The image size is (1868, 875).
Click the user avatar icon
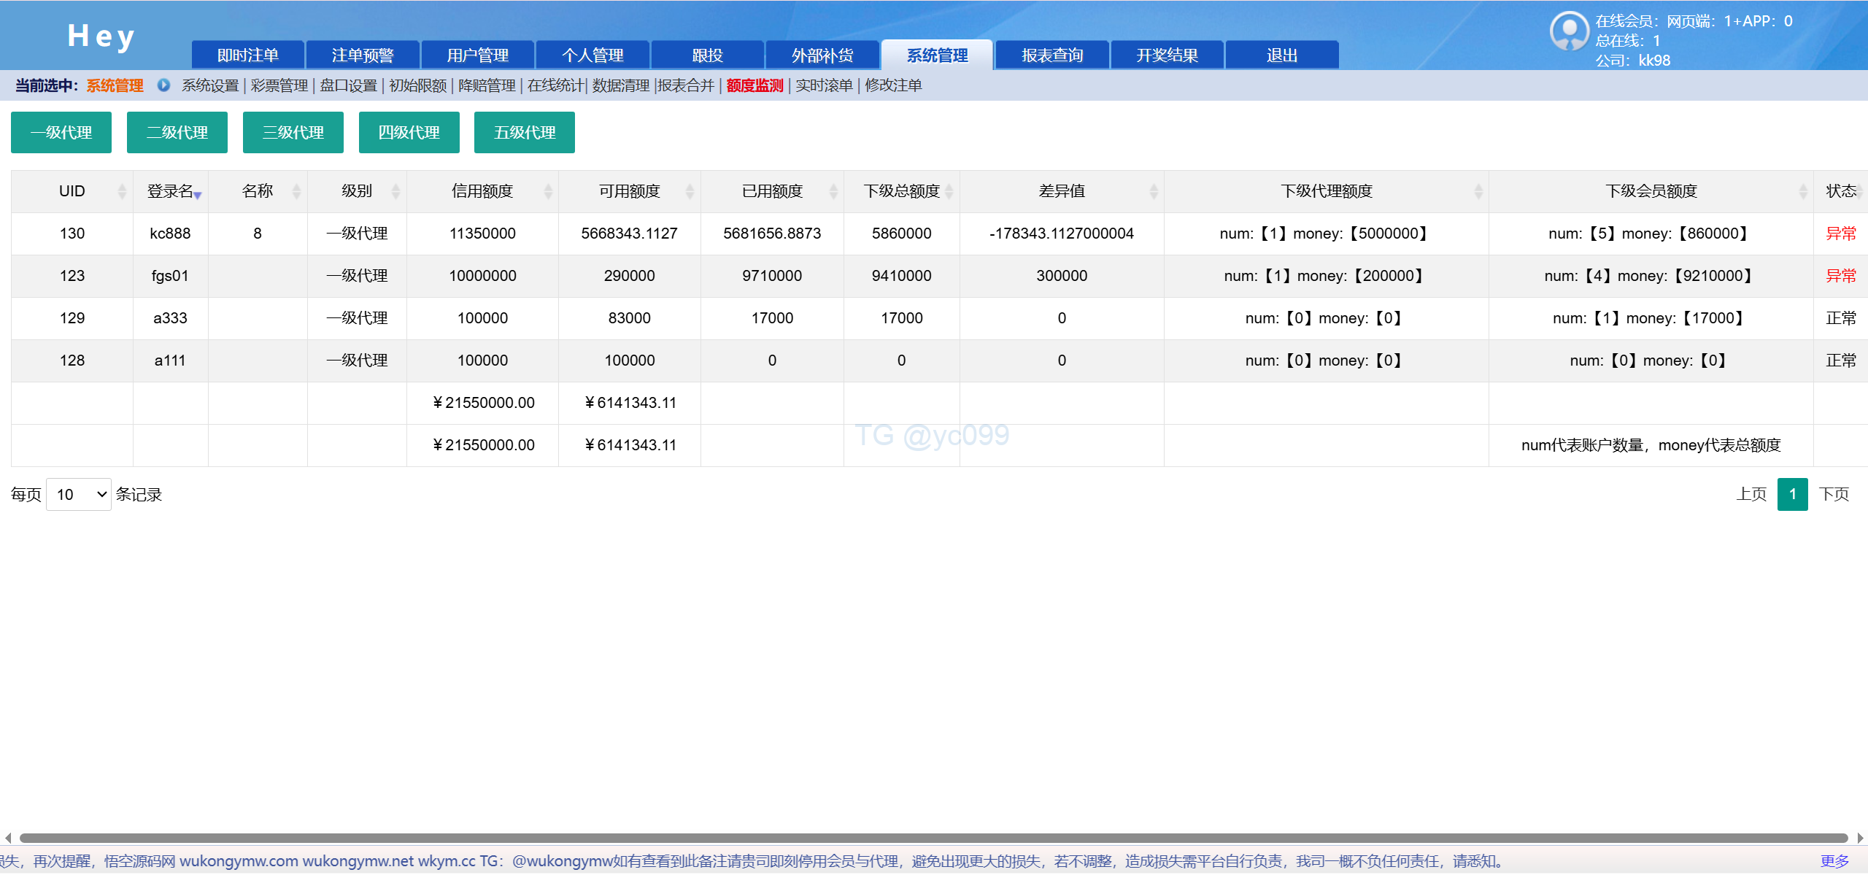(1569, 31)
